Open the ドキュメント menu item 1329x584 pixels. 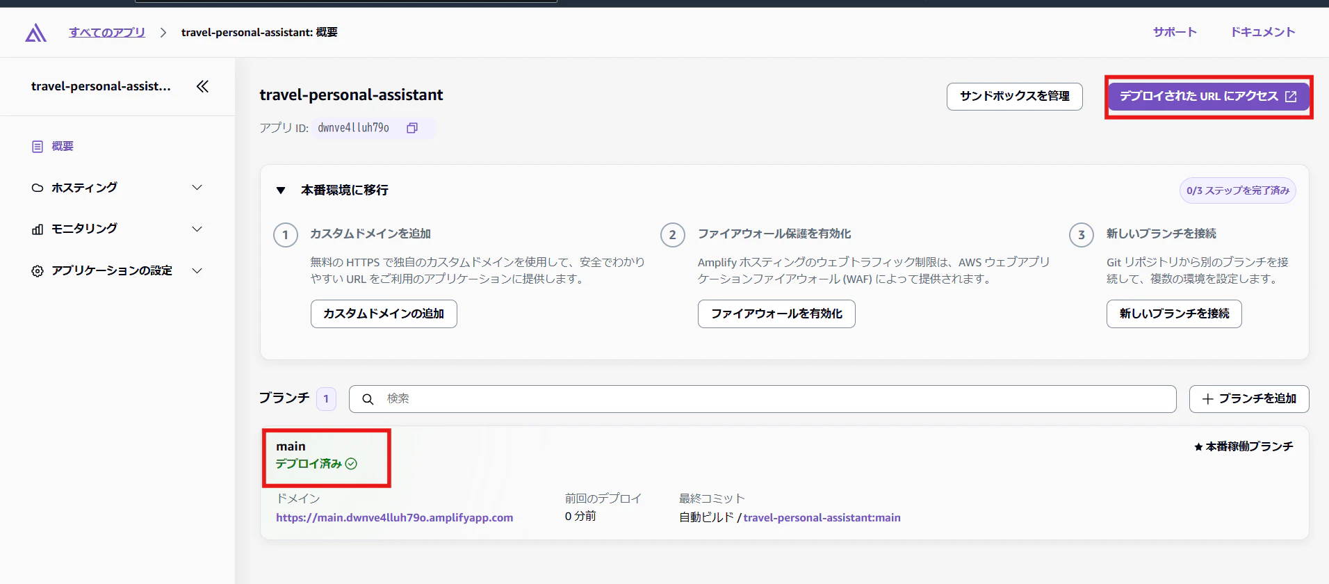click(x=1263, y=32)
